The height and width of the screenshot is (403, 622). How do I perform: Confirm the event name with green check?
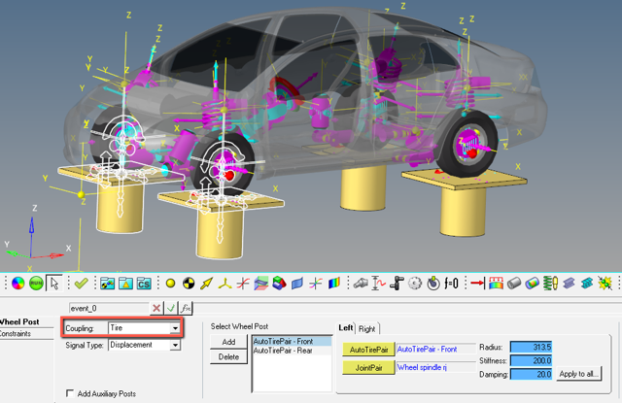(169, 308)
